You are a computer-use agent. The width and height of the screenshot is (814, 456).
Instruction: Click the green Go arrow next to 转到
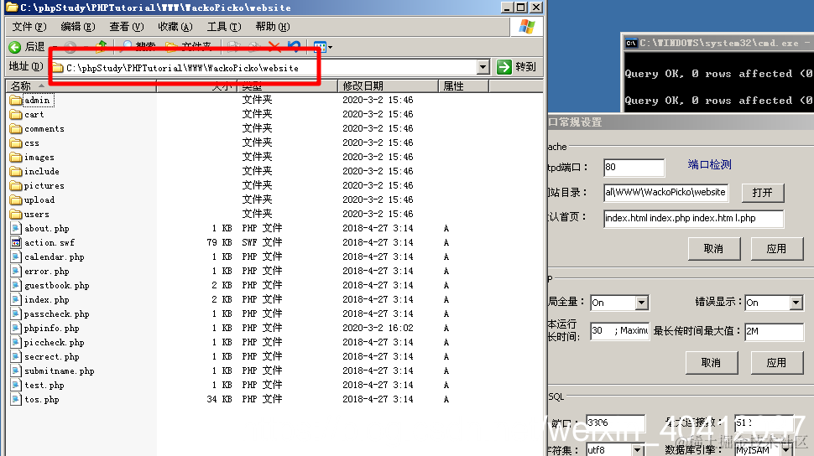pos(504,67)
